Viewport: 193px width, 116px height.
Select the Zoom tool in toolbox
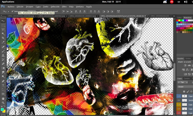(3, 103)
